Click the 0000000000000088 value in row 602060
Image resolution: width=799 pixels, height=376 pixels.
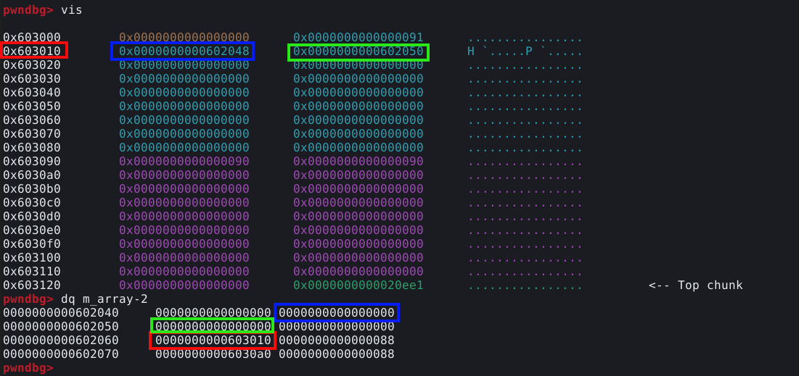(337, 341)
